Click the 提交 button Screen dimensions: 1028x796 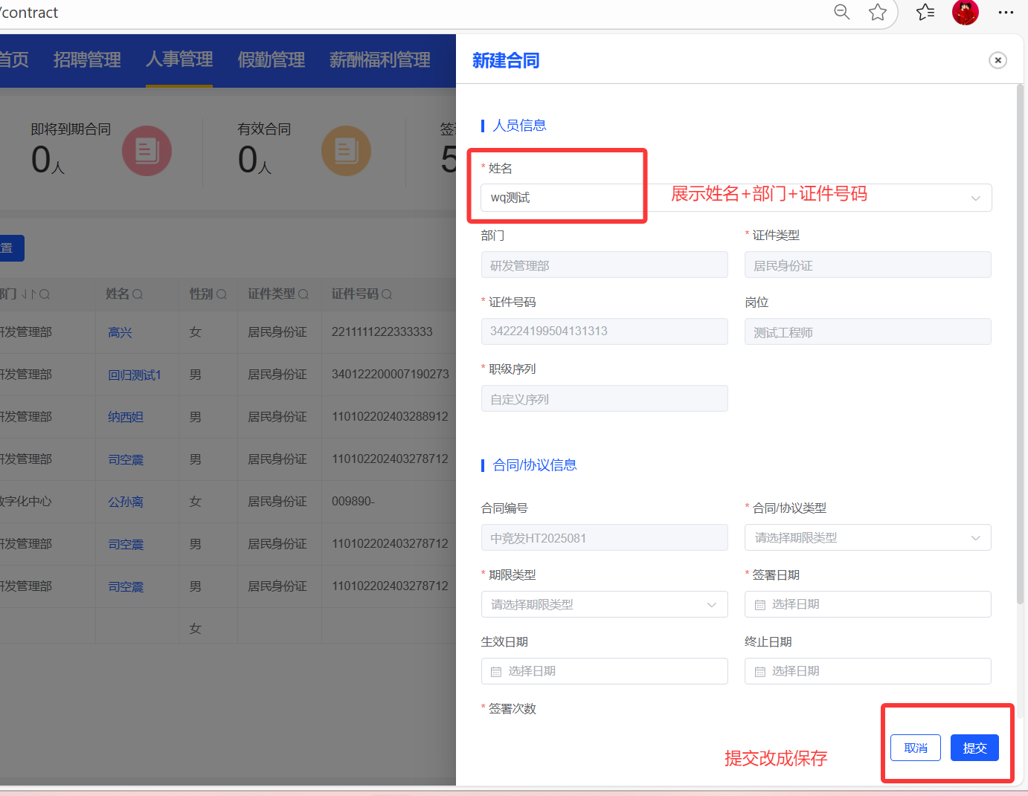[x=974, y=748]
